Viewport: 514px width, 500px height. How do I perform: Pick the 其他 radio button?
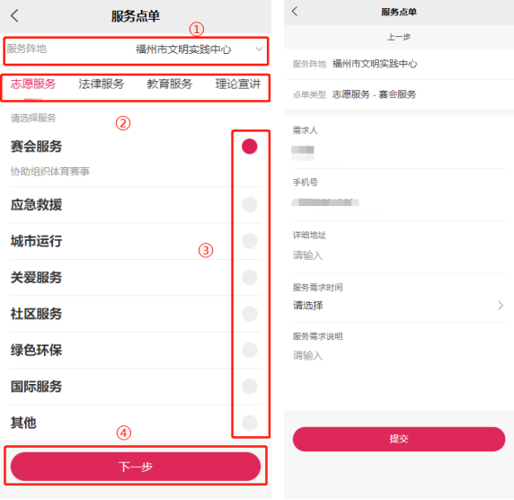(250, 423)
